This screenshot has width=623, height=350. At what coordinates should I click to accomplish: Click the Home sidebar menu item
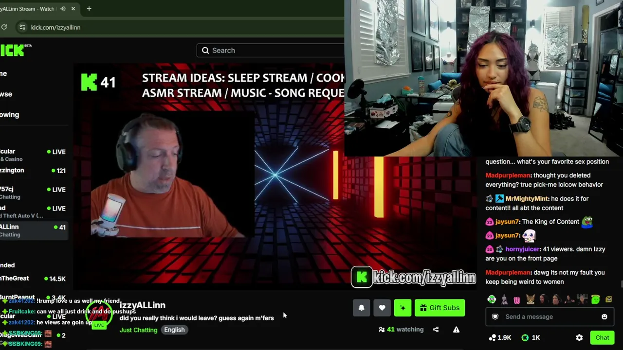[x=4, y=73]
